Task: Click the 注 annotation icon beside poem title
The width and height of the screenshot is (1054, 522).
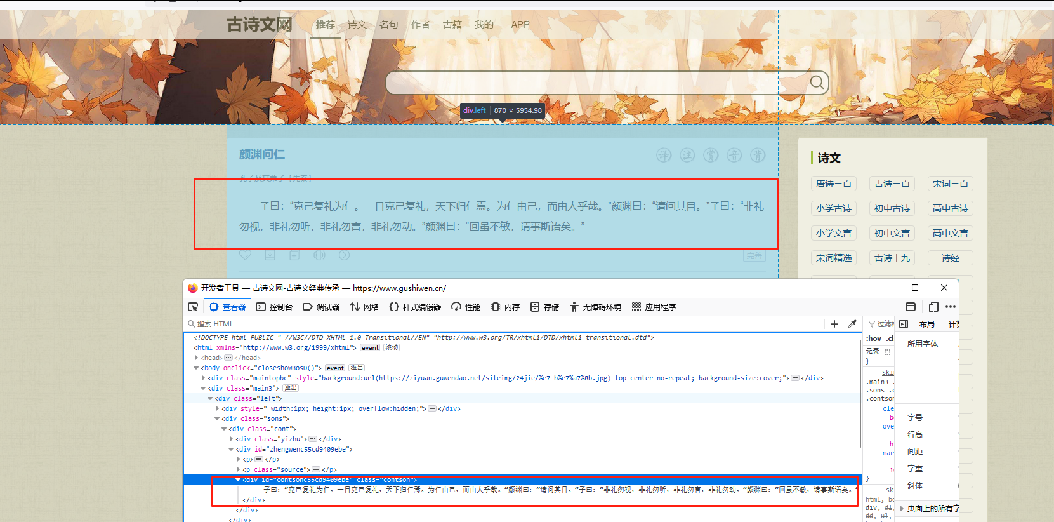Action: coord(687,155)
